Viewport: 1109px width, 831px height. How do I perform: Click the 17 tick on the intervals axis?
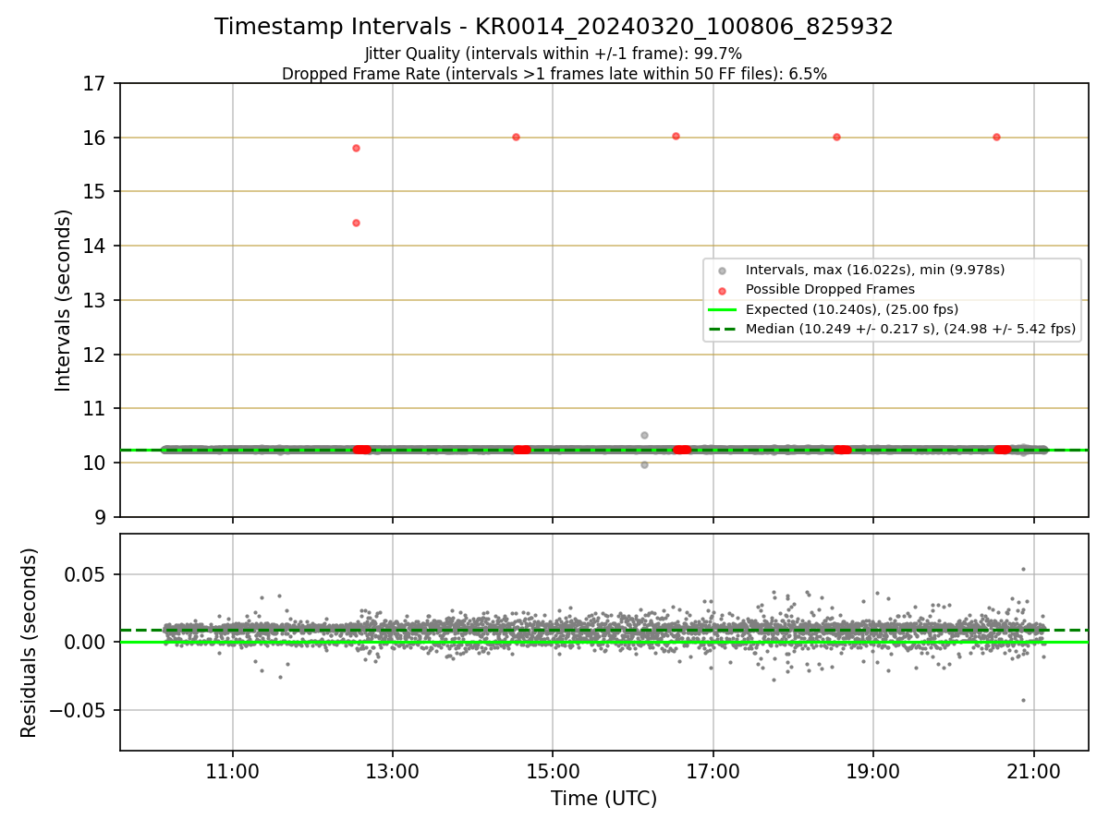(x=95, y=84)
